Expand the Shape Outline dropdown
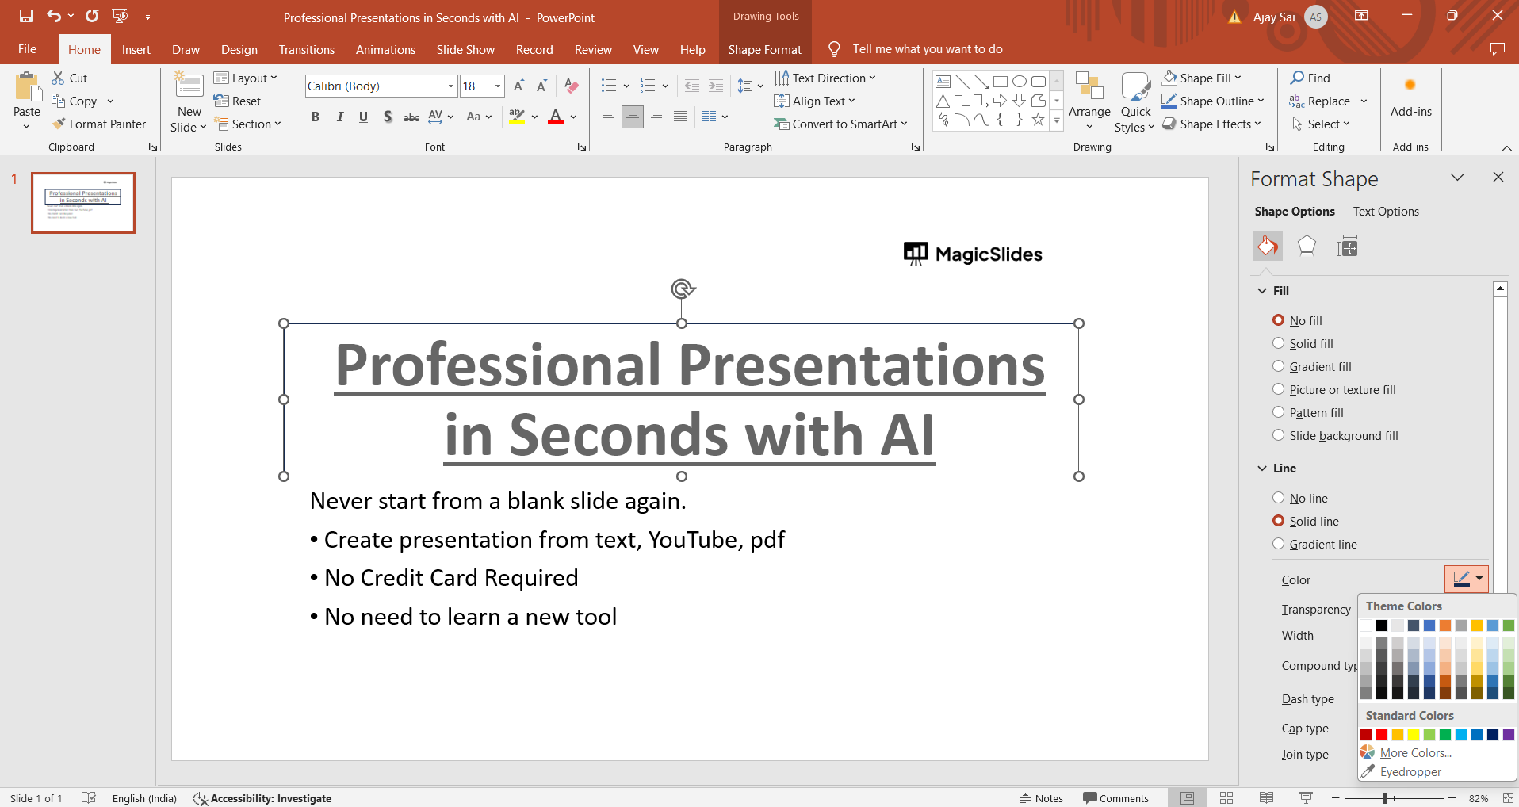Image resolution: width=1519 pixels, height=807 pixels. [1260, 101]
